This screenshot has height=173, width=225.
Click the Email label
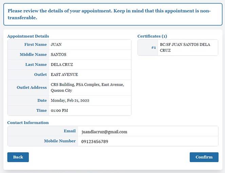click(x=70, y=131)
